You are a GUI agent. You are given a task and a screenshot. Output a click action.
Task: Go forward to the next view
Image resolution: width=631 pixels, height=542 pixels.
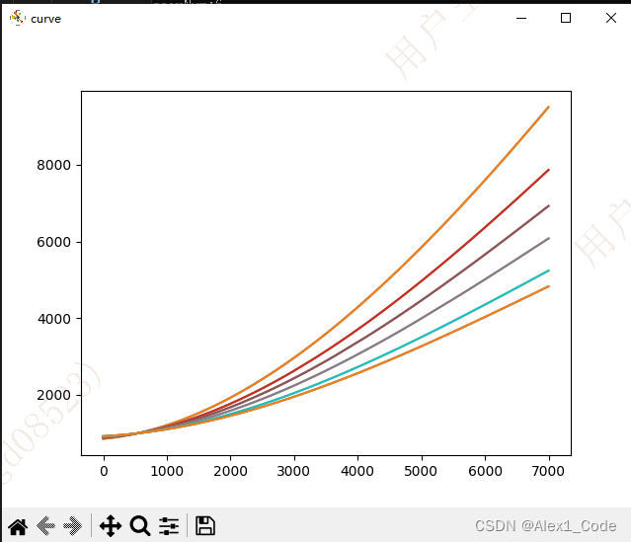73,526
